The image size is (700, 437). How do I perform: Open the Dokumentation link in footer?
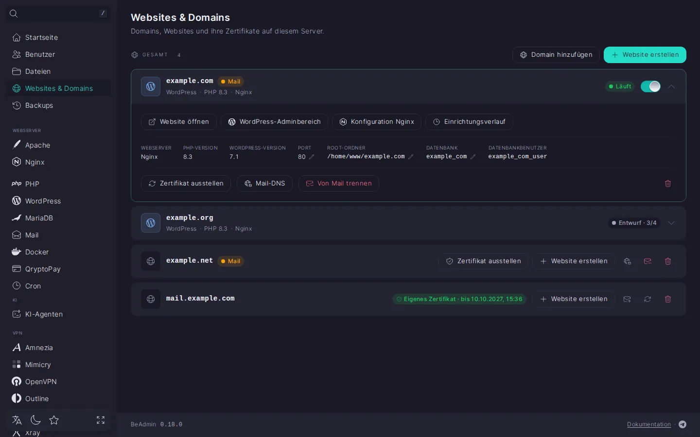(x=649, y=424)
